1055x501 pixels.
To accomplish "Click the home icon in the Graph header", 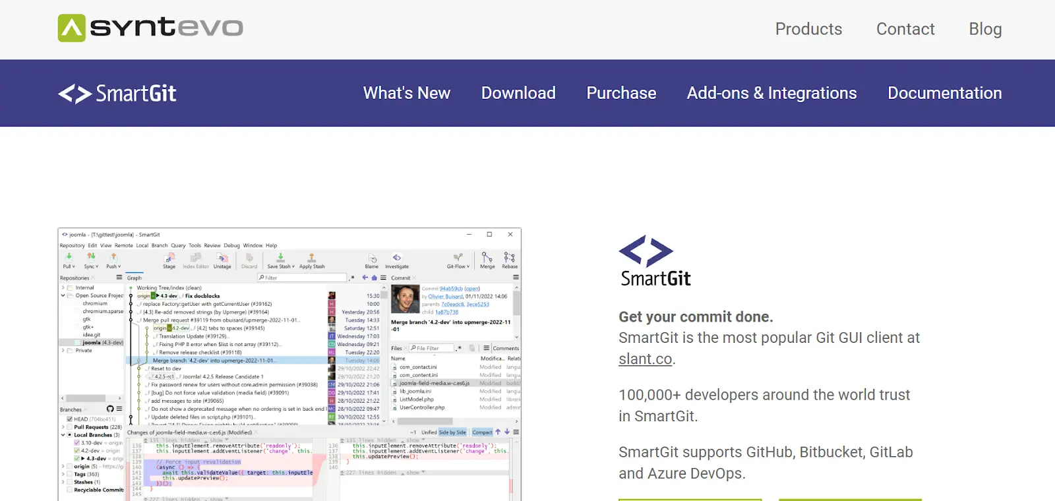I will tap(374, 278).
